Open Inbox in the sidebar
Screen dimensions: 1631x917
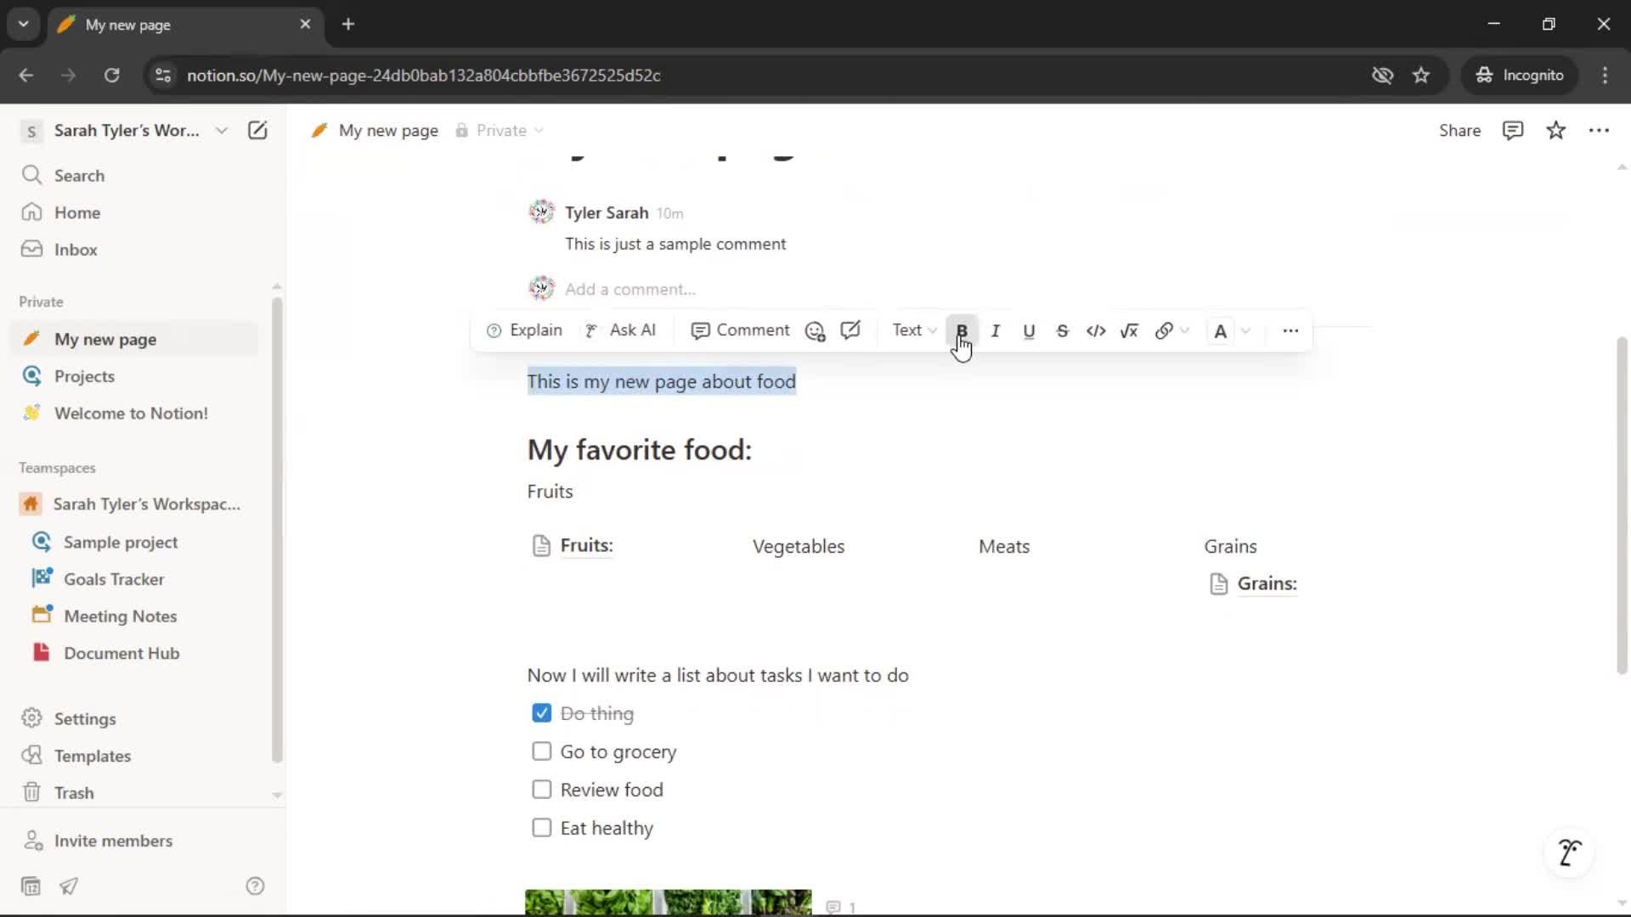point(136,250)
